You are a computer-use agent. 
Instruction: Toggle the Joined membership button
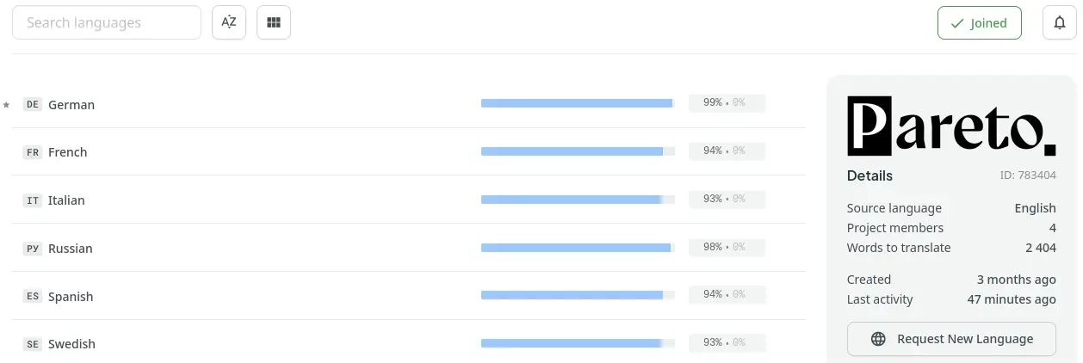(980, 23)
